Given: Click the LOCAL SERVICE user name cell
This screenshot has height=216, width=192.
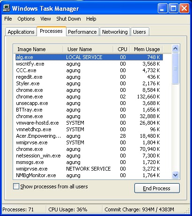Looking at the screenshot, I should (x=84, y=57).
